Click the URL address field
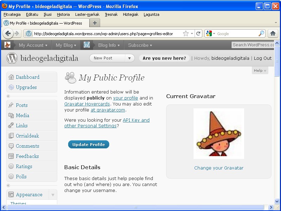 point(107,33)
